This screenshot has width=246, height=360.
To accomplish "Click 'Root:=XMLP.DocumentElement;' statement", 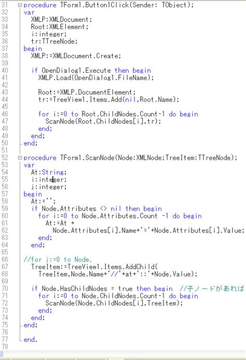I will [x=87, y=92].
